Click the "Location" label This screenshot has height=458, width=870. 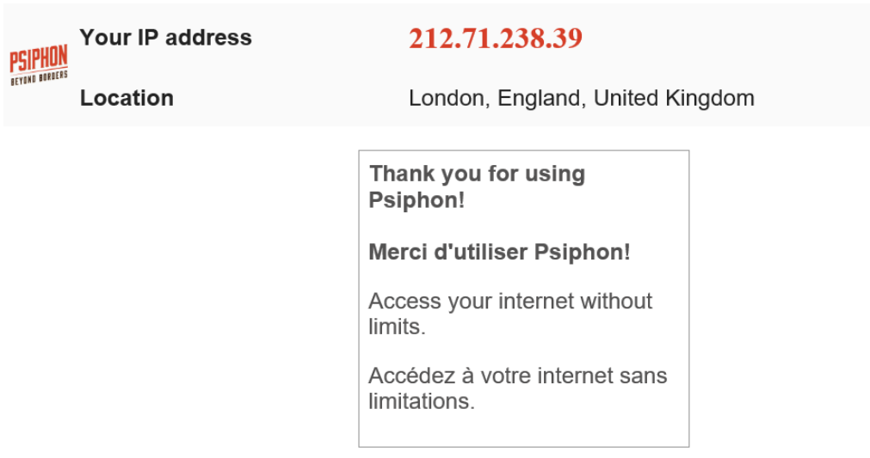point(126,98)
